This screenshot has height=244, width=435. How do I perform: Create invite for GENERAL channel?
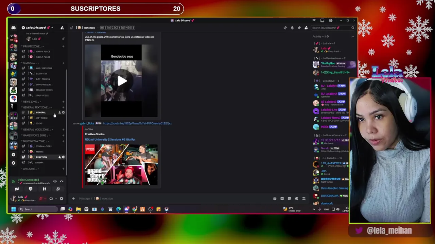[x=60, y=113]
